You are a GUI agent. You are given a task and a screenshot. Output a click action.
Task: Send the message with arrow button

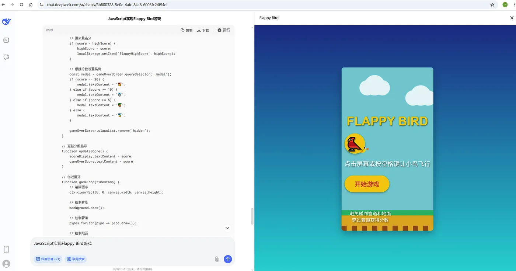point(228,259)
